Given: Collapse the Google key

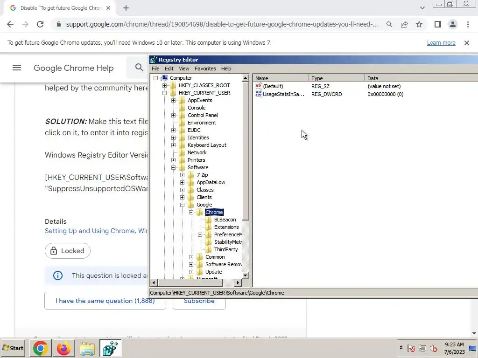Looking at the screenshot, I should [x=183, y=205].
